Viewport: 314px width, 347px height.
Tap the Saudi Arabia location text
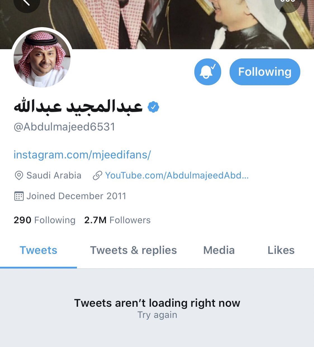pos(54,175)
